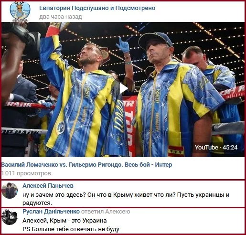Play the Lomachenko fight video

pyautogui.click(x=123, y=88)
